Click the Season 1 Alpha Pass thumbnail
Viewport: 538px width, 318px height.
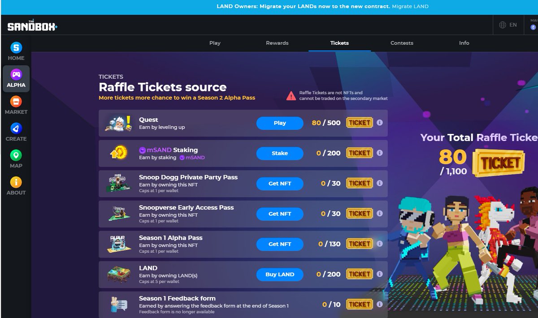point(118,244)
